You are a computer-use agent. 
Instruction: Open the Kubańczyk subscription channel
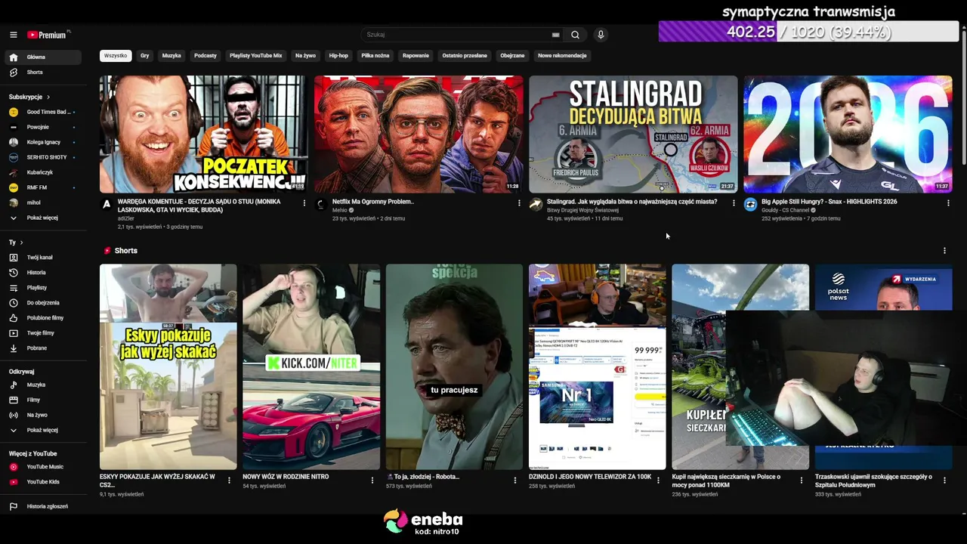(x=44, y=173)
